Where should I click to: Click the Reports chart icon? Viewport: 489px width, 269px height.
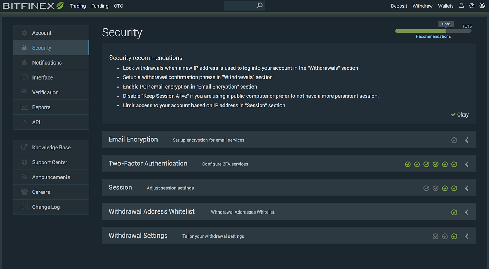[x=24, y=107]
